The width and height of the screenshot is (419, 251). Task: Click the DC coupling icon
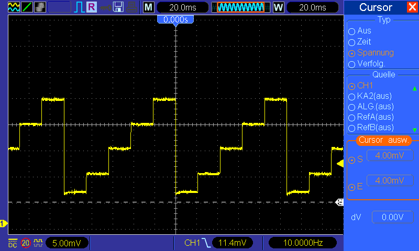[13, 243]
